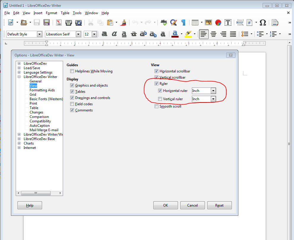The height and width of the screenshot is (240, 294).
Task: Open the Special Character omega icon
Action: pyautogui.click(x=263, y=22)
